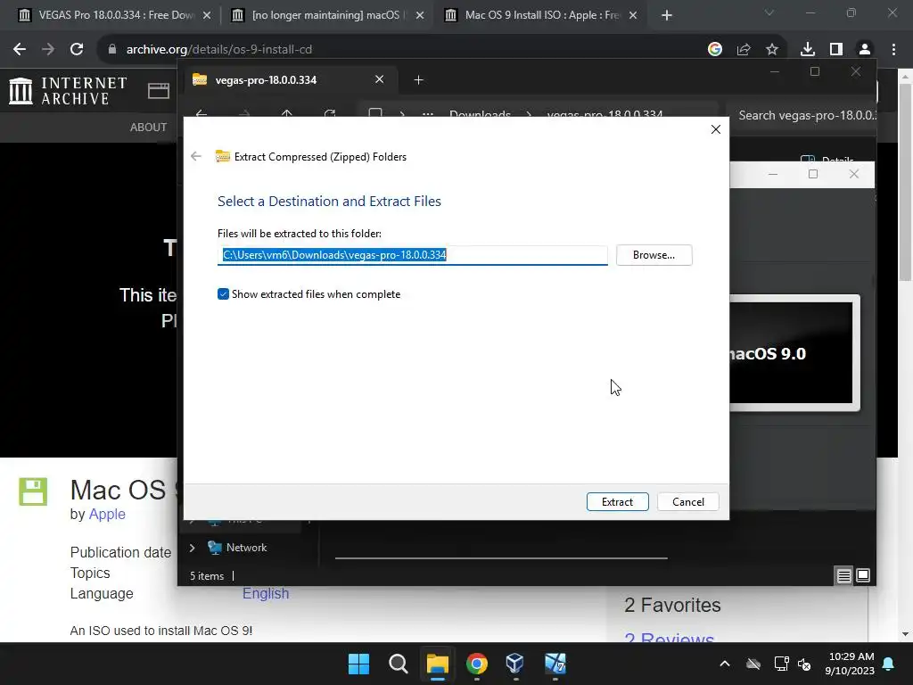Click the destination folder path field
Viewport: 913px width, 685px height.
coord(412,255)
